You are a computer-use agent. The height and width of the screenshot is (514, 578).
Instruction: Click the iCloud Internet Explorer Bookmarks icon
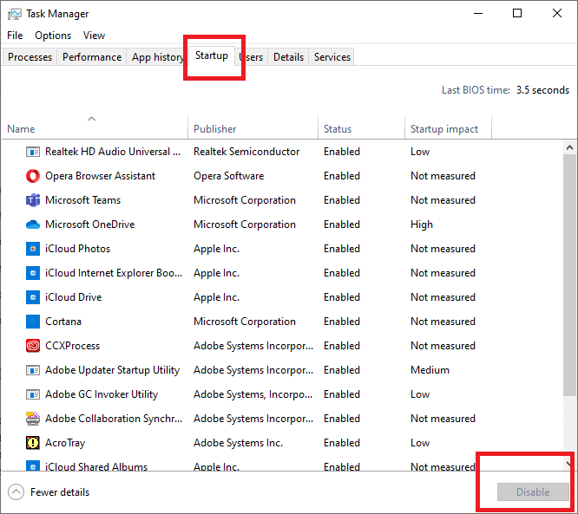pyautogui.click(x=33, y=273)
